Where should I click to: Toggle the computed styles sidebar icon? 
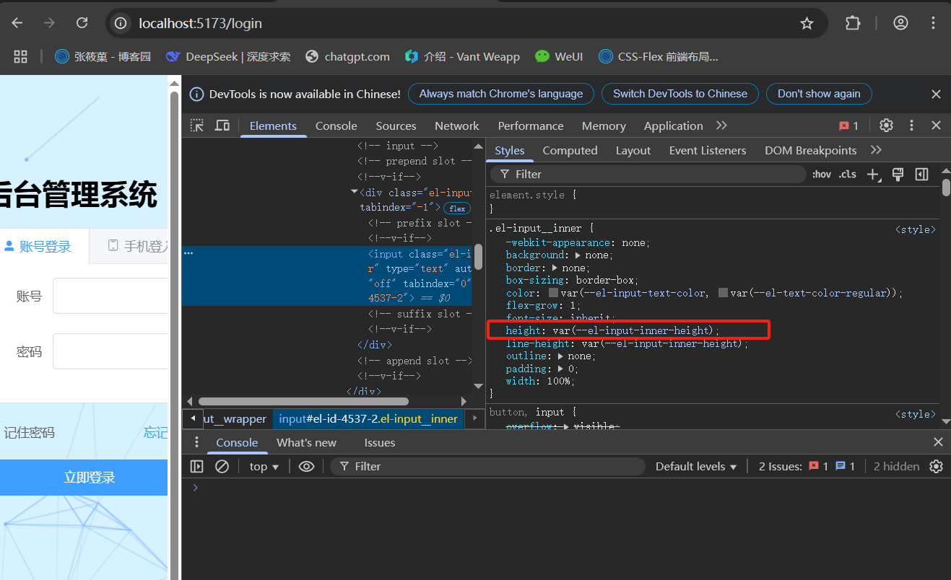[x=921, y=174]
